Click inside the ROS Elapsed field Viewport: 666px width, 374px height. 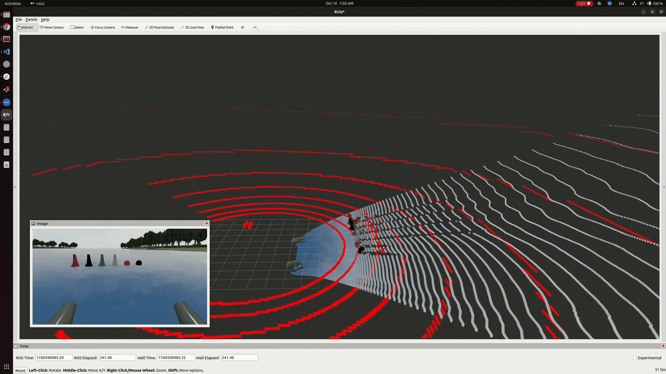tap(117, 358)
